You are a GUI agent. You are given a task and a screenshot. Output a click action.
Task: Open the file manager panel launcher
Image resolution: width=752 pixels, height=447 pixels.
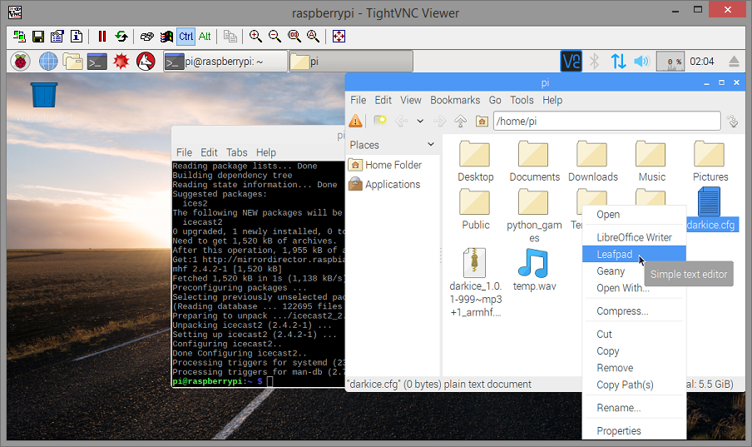click(73, 62)
